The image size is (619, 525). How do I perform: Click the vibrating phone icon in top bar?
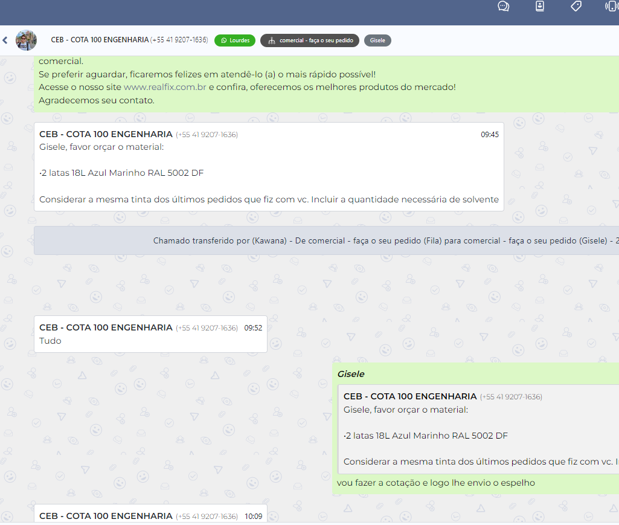coord(611,7)
